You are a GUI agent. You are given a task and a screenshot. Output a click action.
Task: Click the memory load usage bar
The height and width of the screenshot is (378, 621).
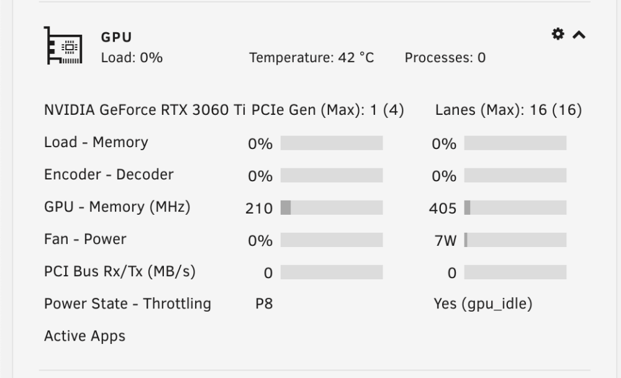tap(515, 143)
